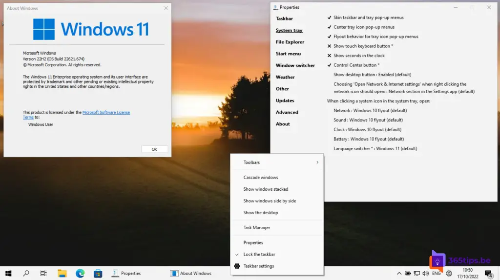
Task: Toggle 'Skin taskbar and tray pop-up menus'
Action: (x=368, y=18)
